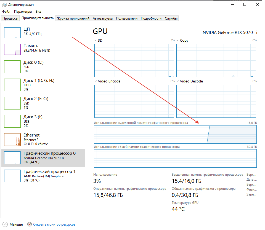The height and width of the screenshot is (230, 265).
Task: Switch to the Процессы tab
Action: click(10, 18)
